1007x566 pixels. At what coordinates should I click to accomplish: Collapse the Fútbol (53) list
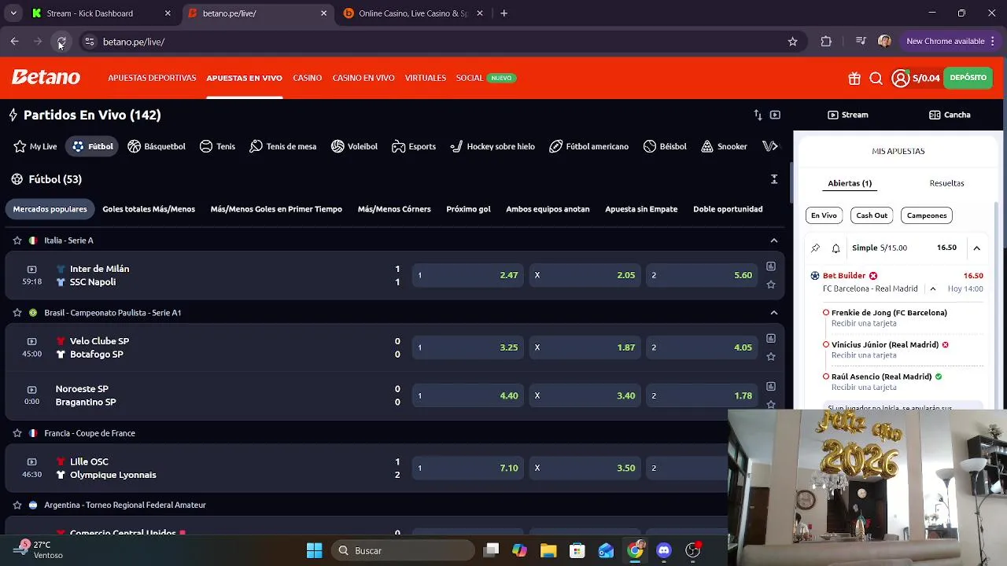774,179
